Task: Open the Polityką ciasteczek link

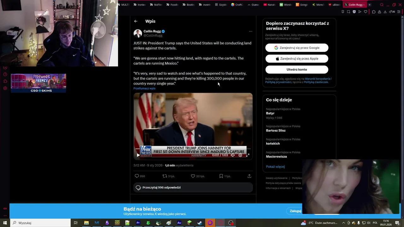Action: coord(316,82)
